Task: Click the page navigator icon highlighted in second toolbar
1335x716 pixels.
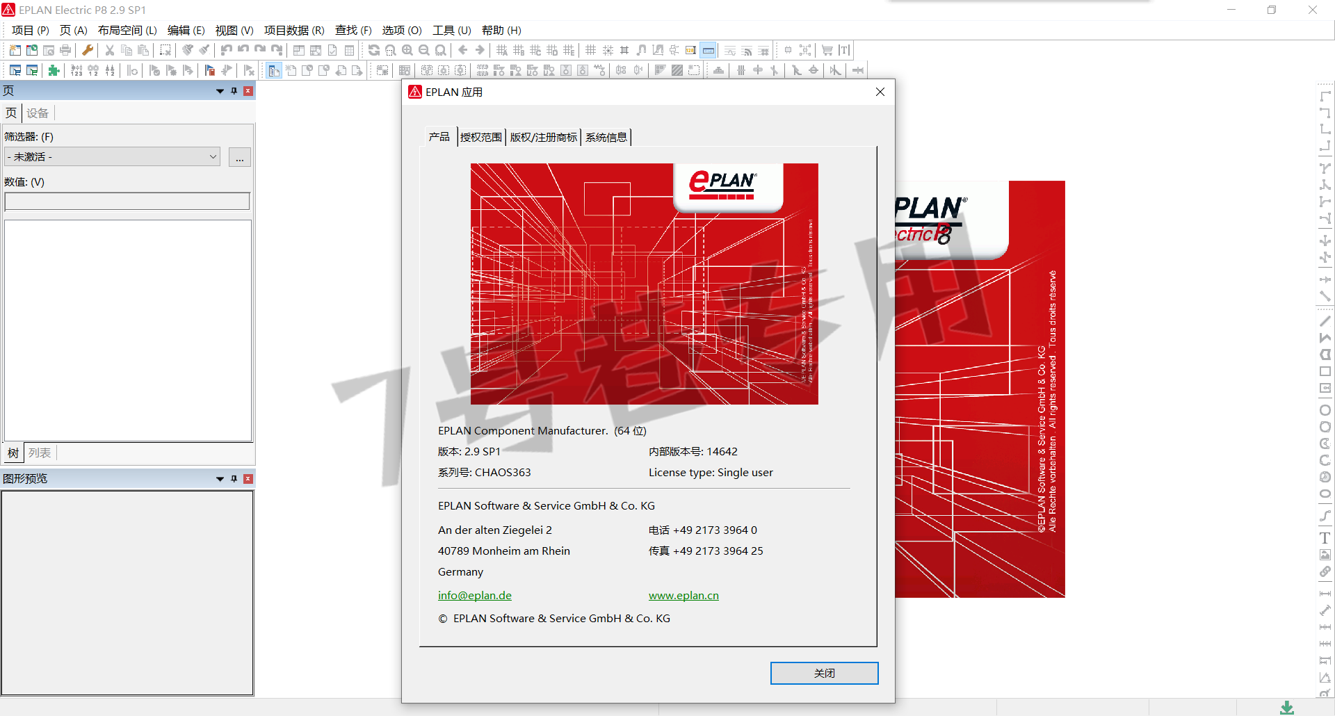Action: (x=274, y=70)
